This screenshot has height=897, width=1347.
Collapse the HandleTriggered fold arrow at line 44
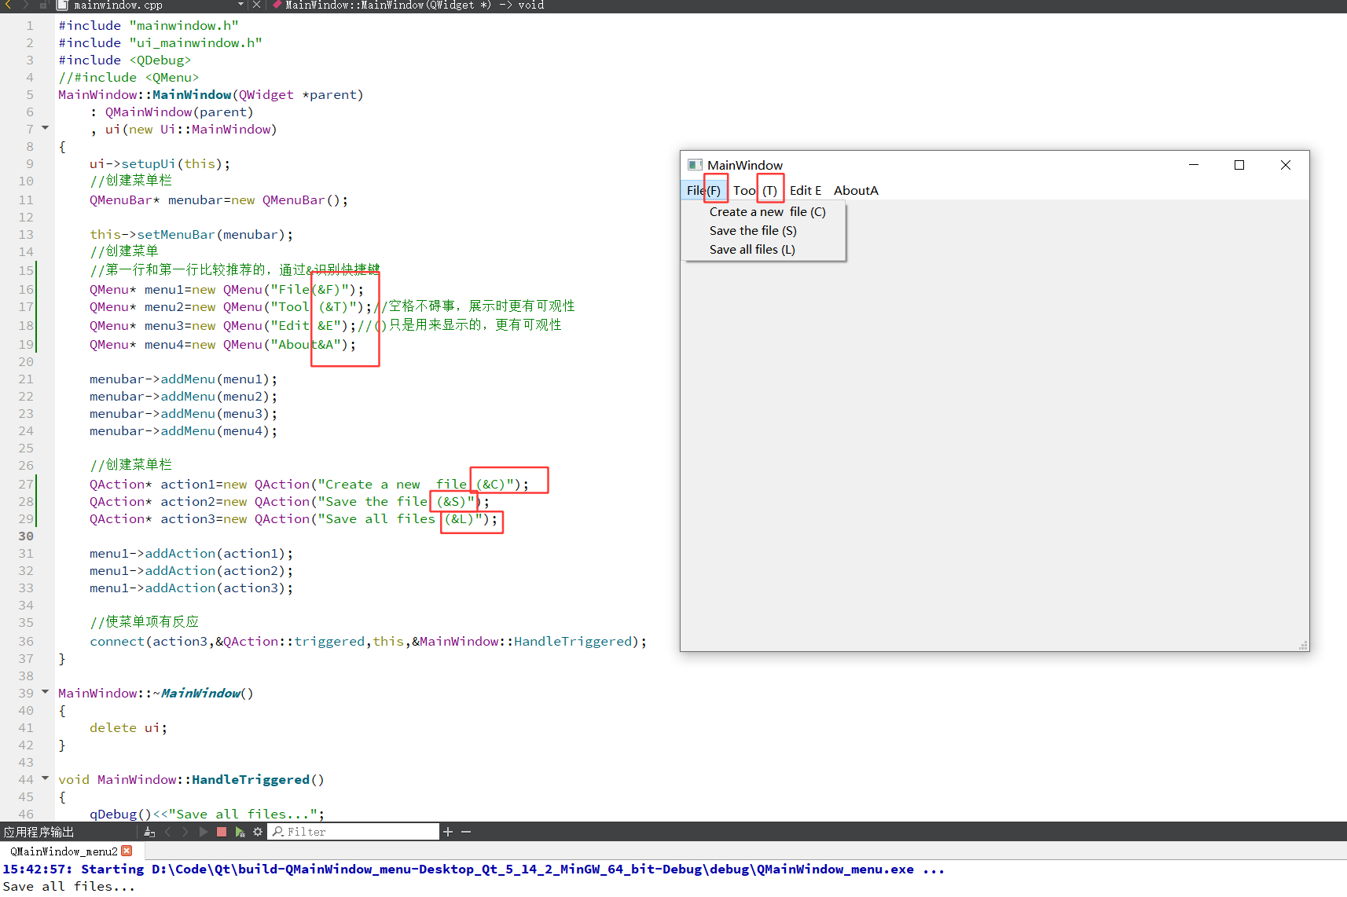pyautogui.click(x=45, y=778)
